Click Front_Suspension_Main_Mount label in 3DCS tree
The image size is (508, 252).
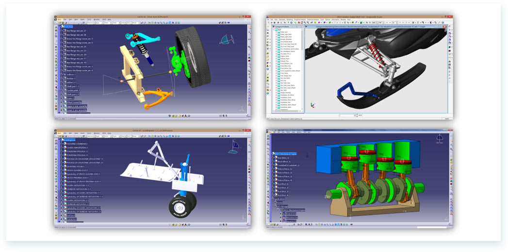(x=290, y=71)
